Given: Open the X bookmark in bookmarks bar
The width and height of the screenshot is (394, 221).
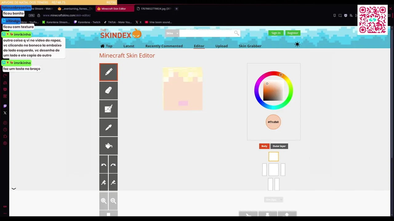Looking at the screenshot, I should click(139, 22).
